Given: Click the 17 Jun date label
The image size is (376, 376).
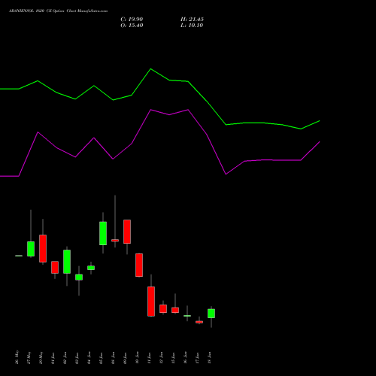Looking at the screenshot, I should pyautogui.click(x=198, y=358).
